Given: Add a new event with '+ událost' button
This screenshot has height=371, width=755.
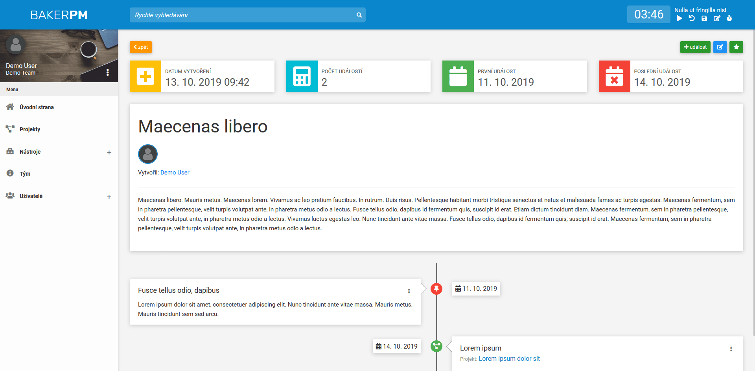Looking at the screenshot, I should click(695, 47).
